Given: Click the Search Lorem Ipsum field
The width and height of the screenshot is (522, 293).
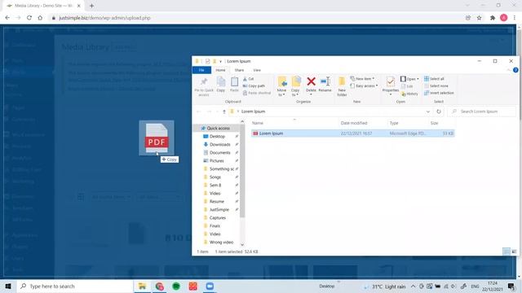Looking at the screenshot, I should point(482,112).
